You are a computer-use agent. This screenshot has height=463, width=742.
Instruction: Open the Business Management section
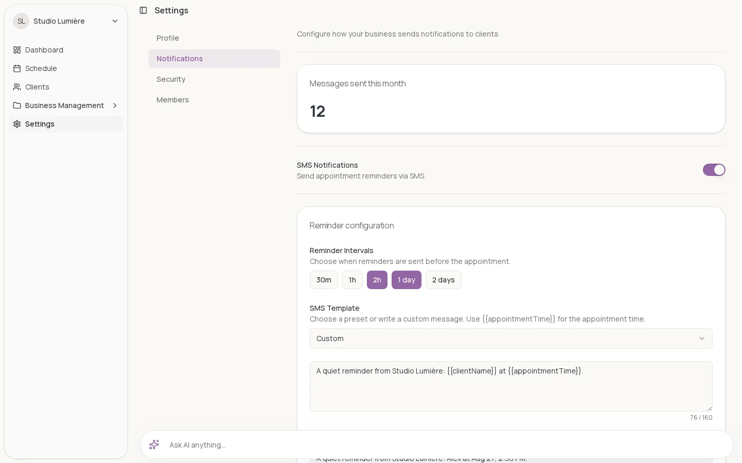[66, 105]
